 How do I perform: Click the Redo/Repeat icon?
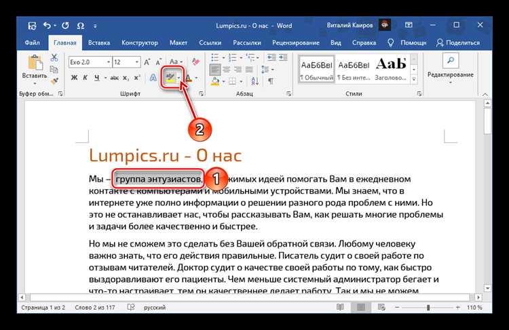point(65,25)
